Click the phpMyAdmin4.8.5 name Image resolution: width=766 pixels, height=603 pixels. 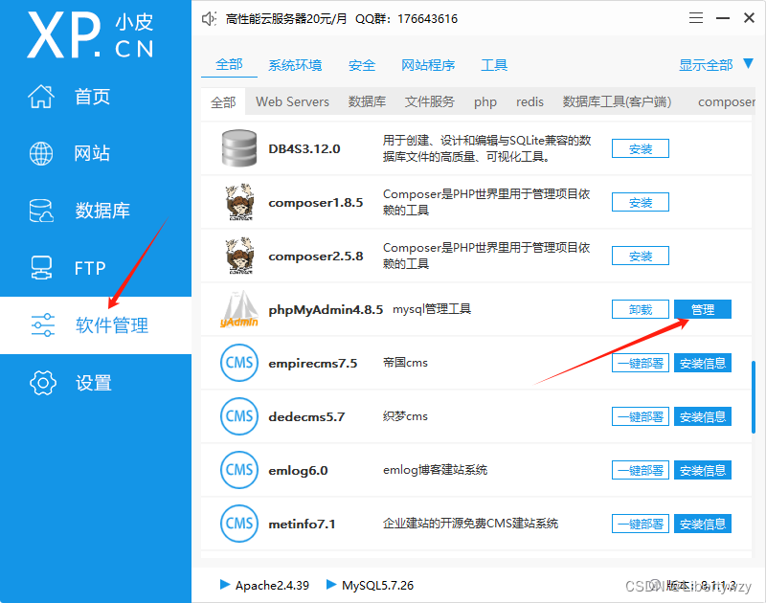(x=326, y=309)
